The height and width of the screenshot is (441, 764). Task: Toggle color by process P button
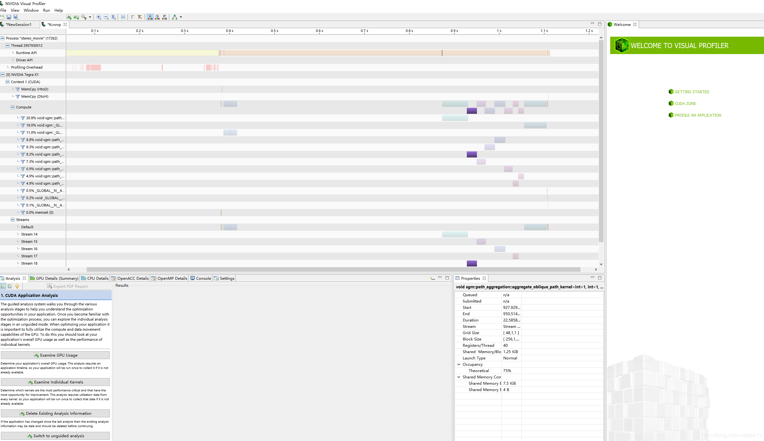coord(165,17)
